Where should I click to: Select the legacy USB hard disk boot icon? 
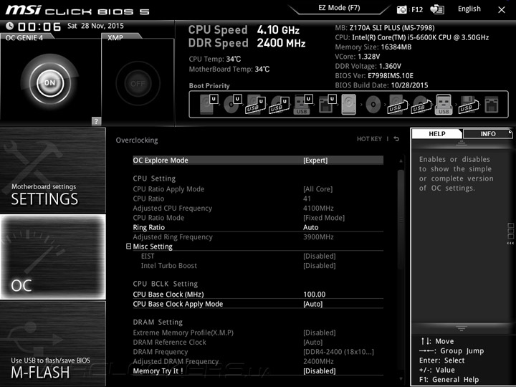click(398, 105)
